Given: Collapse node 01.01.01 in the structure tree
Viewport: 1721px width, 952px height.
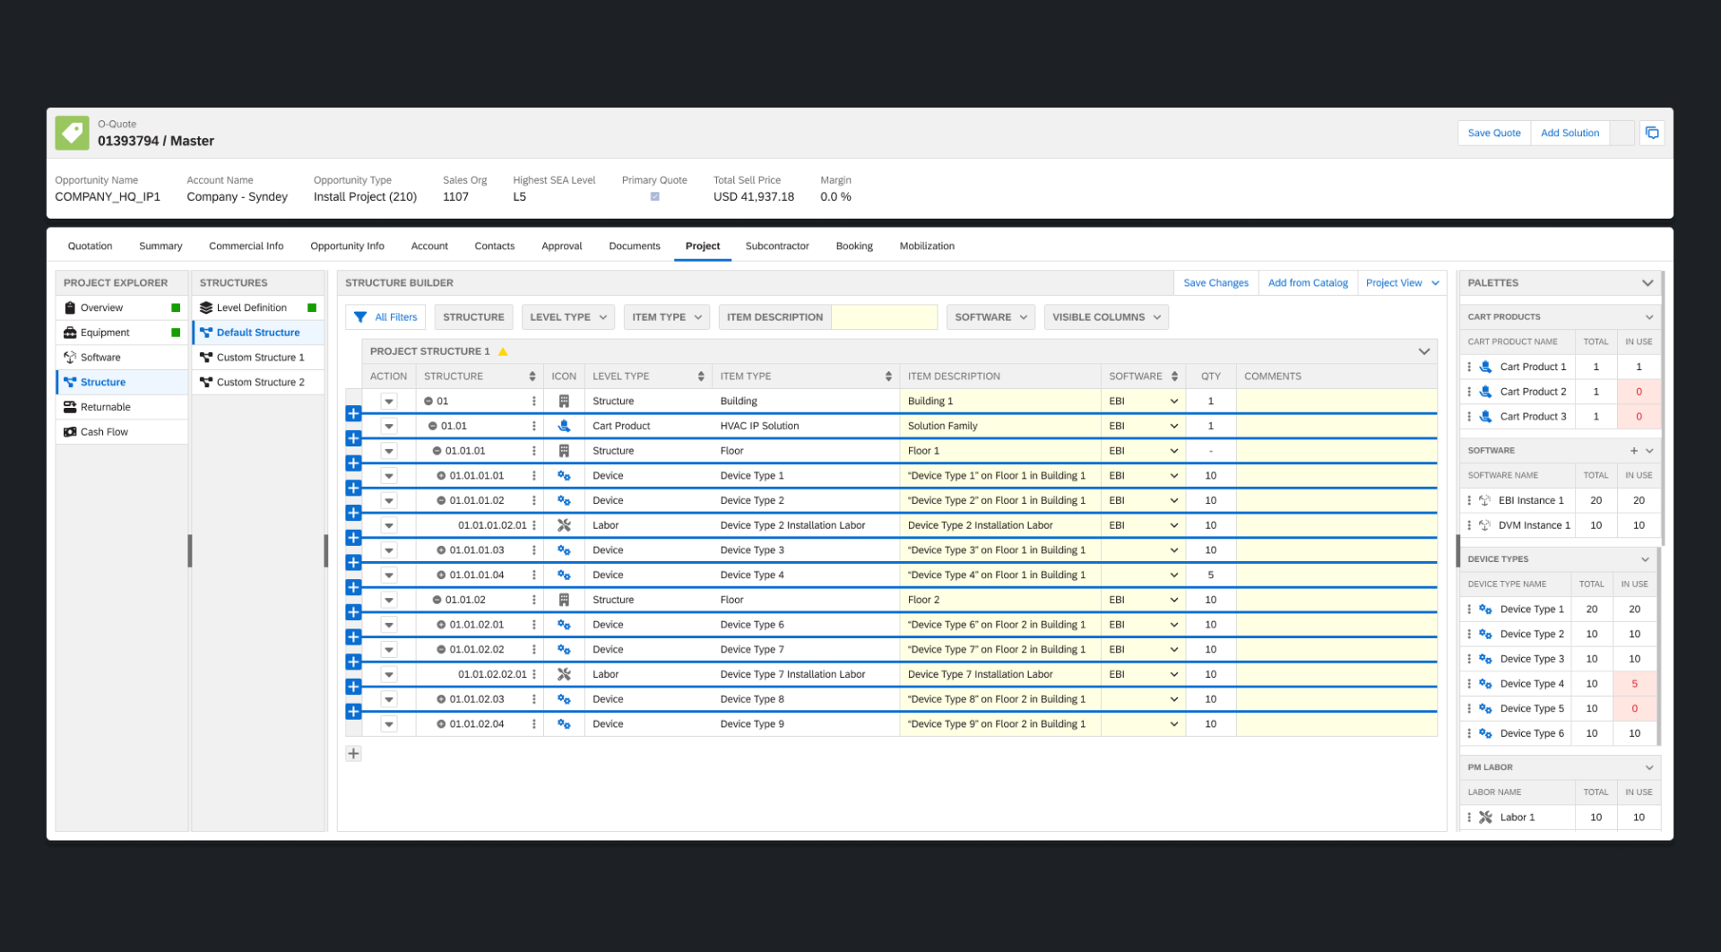Looking at the screenshot, I should (437, 451).
